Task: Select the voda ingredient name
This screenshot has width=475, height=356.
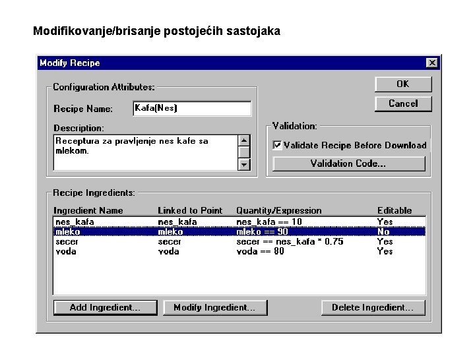Action: coord(66,252)
